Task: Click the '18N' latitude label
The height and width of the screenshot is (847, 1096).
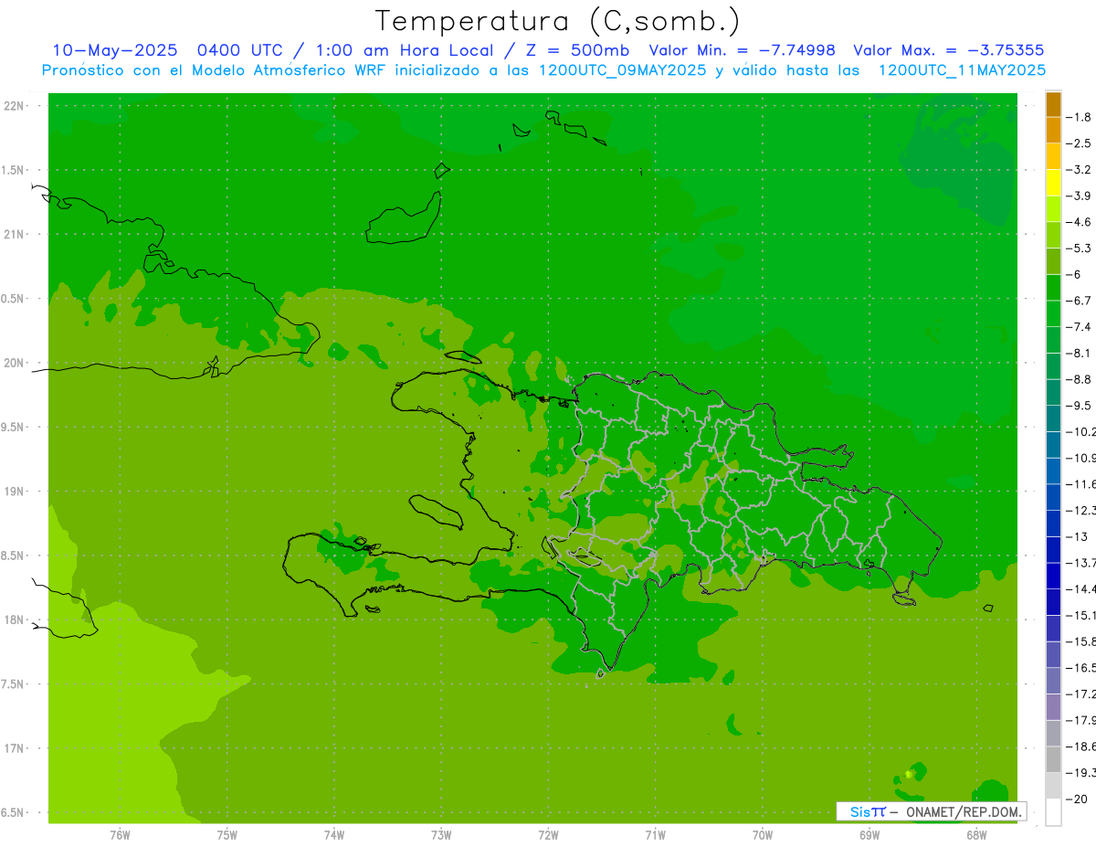Action: pyautogui.click(x=16, y=619)
